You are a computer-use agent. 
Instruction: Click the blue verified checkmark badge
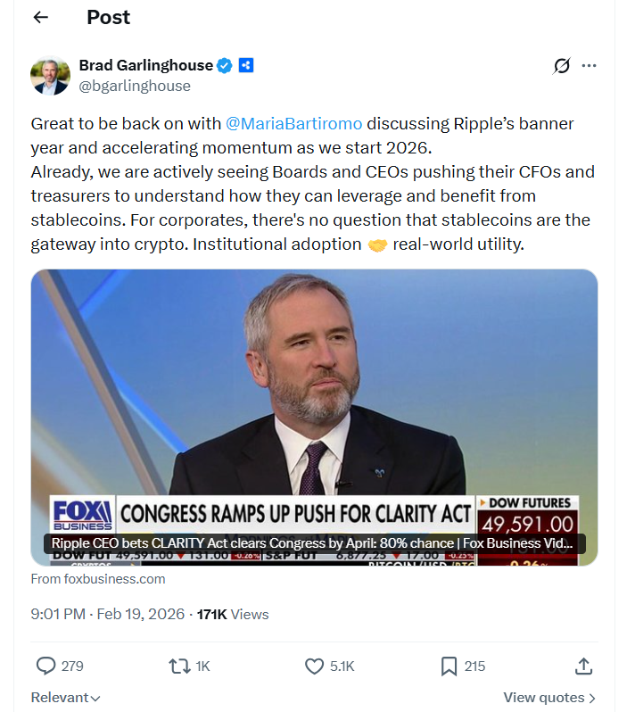coord(226,65)
